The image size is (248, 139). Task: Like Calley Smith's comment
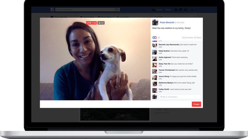(x=160, y=92)
